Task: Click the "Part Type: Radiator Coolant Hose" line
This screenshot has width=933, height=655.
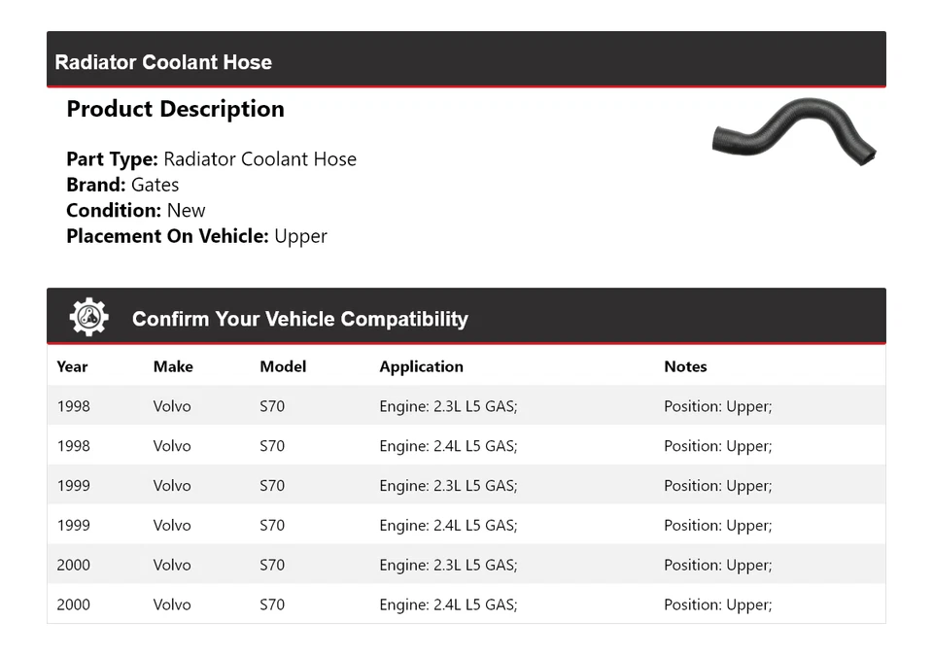Action: [x=211, y=159]
